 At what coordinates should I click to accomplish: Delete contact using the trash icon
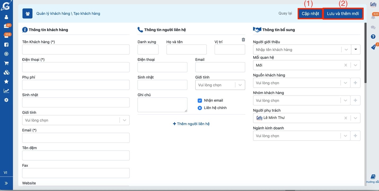pos(243,40)
